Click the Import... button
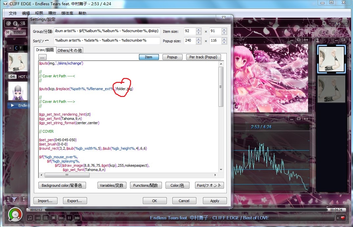Viewport: 353px width, 227px height. point(45,201)
